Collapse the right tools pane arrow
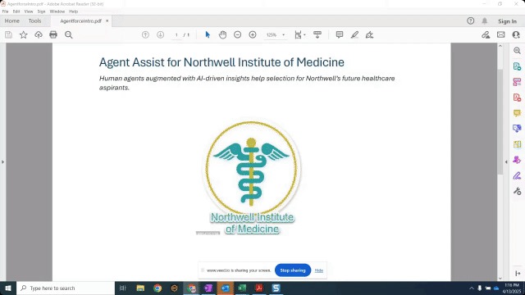Viewport: 525px width, 295px height. point(506,162)
